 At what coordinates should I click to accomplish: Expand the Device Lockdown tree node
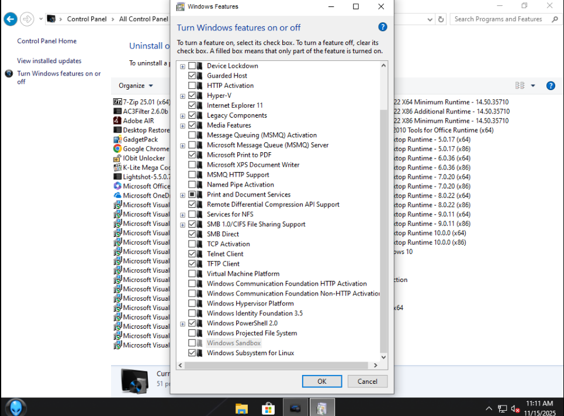183,66
